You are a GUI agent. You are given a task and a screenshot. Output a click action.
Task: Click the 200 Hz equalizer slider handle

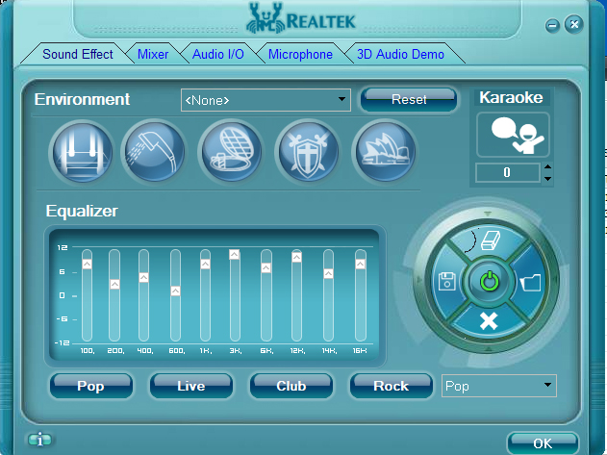pyautogui.click(x=114, y=284)
